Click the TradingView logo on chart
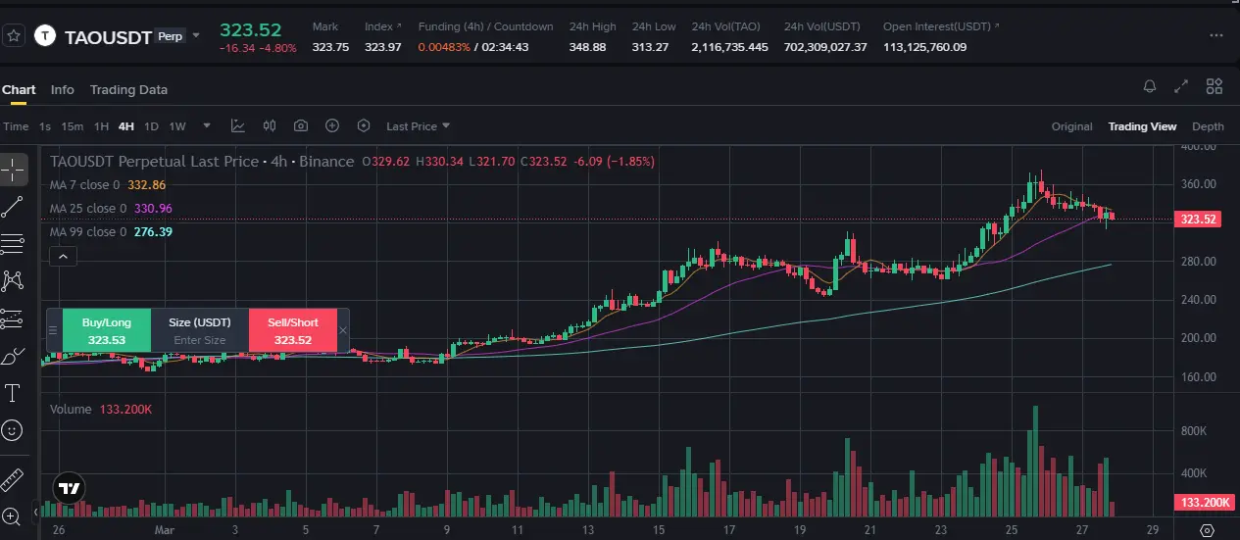Viewport: 1240px width, 540px height. 69,487
